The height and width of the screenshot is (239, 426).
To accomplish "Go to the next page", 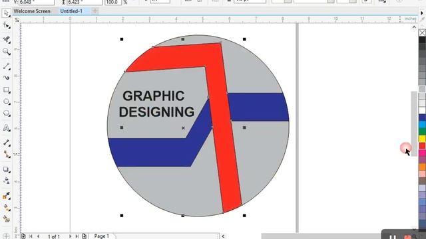I will click(x=70, y=236).
